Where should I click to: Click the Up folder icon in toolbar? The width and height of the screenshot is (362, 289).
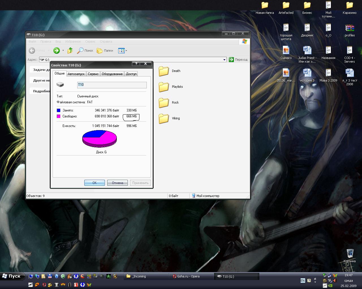click(x=70, y=51)
